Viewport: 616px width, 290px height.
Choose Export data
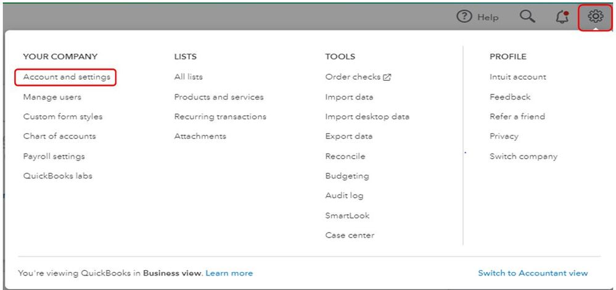pyautogui.click(x=348, y=136)
